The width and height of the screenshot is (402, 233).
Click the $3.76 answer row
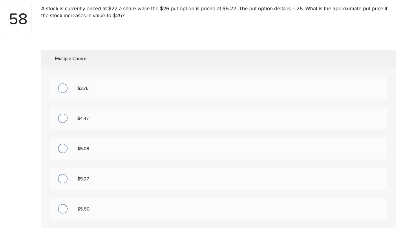218,88
